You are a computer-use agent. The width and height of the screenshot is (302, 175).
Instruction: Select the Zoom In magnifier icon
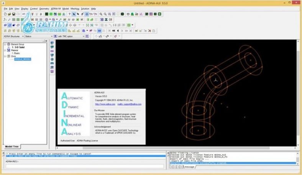(101, 14)
